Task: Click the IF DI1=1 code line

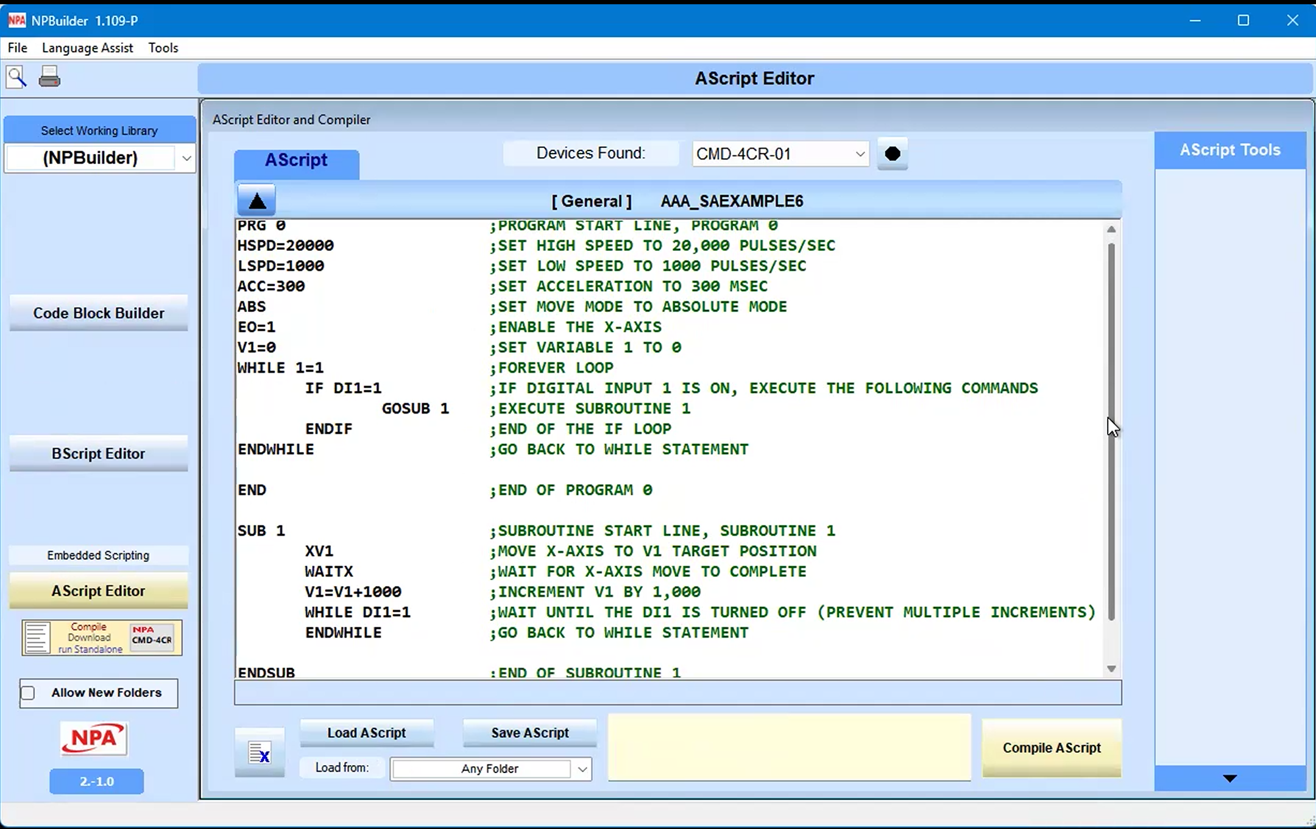Action: [x=344, y=388]
